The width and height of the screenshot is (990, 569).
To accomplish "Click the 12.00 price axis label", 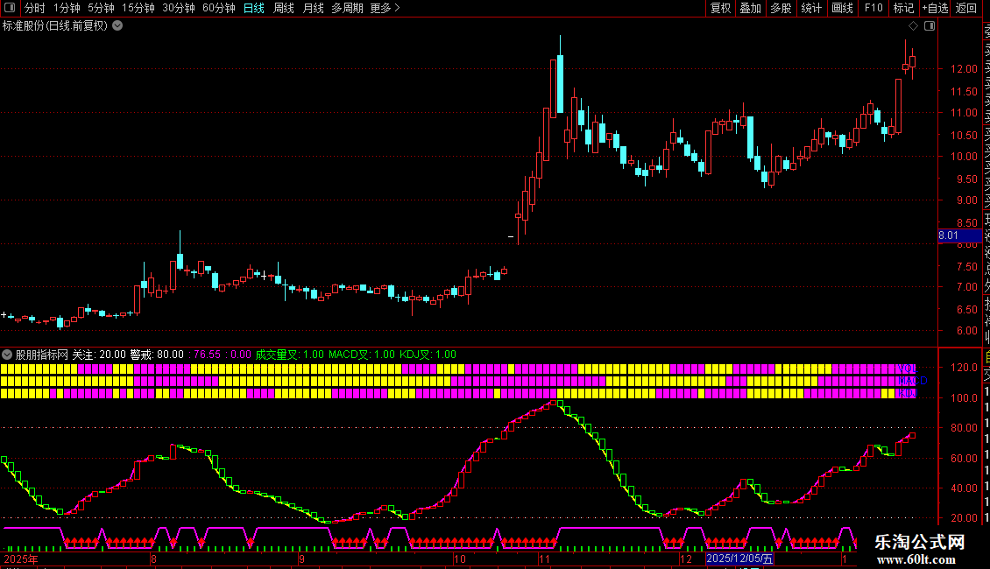I will [964, 69].
